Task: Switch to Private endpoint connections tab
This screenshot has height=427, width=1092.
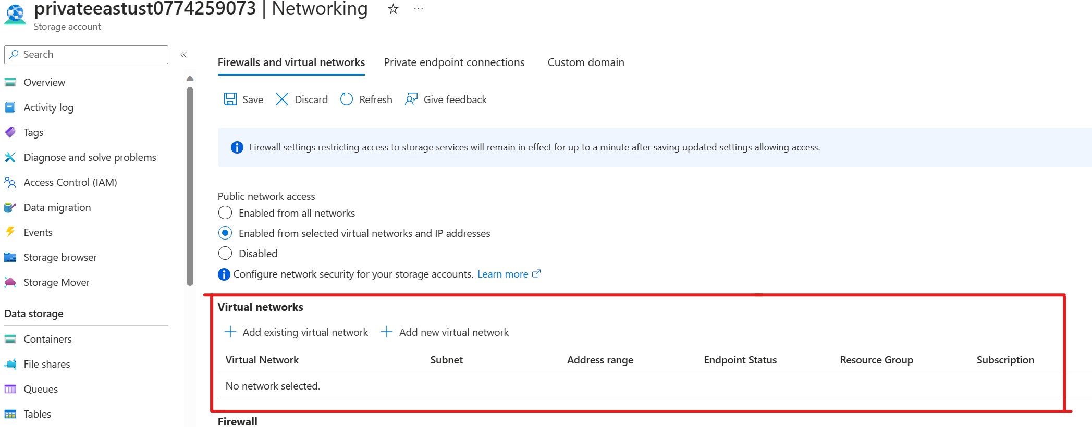Action: (454, 62)
